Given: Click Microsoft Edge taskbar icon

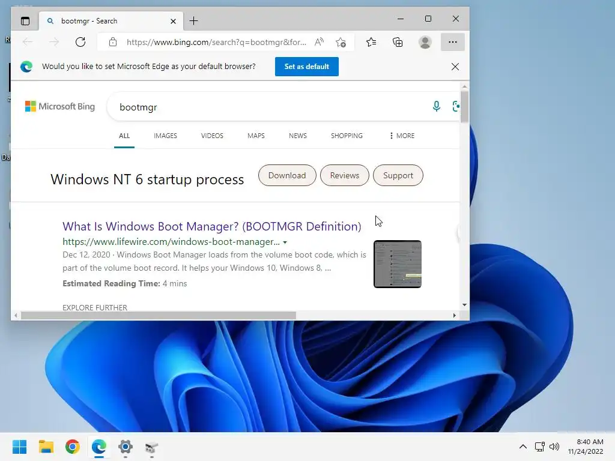Looking at the screenshot, I should tap(99, 447).
